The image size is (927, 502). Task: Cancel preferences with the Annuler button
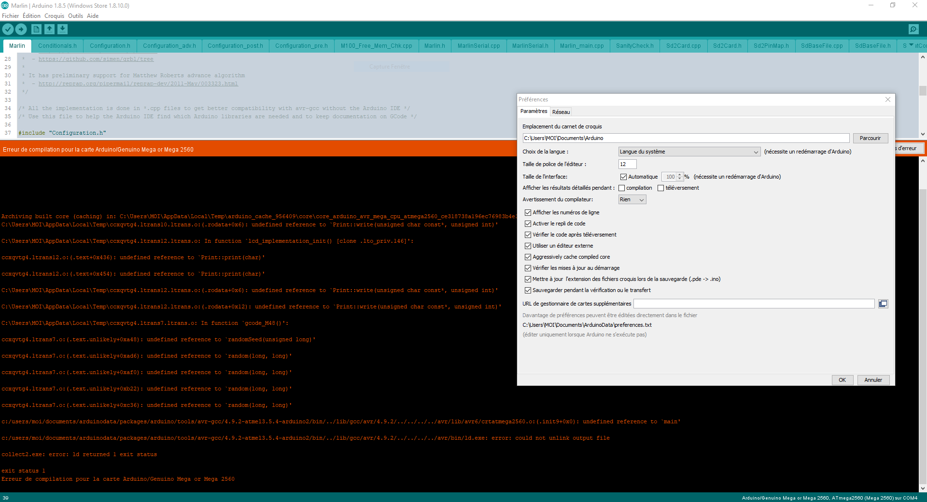[x=873, y=380]
